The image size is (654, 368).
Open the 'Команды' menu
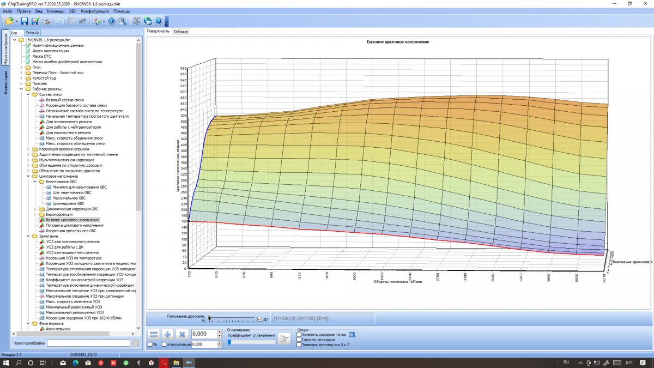55,11
